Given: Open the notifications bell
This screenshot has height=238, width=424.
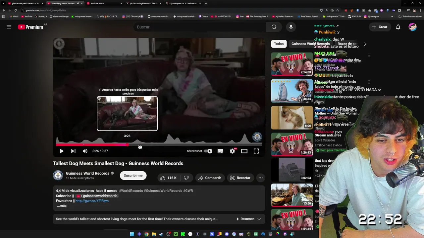Looking at the screenshot, I should 398,27.
